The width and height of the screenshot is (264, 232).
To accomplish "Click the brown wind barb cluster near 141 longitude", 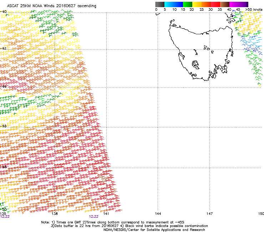I will 103,178.
